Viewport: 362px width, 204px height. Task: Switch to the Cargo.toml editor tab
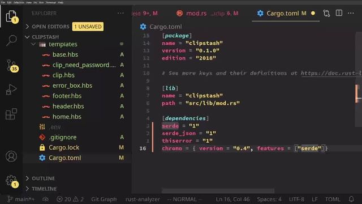[x=286, y=13]
